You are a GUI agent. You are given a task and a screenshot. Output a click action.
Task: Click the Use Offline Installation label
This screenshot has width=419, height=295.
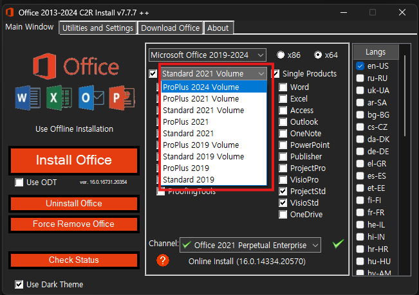tap(74, 129)
